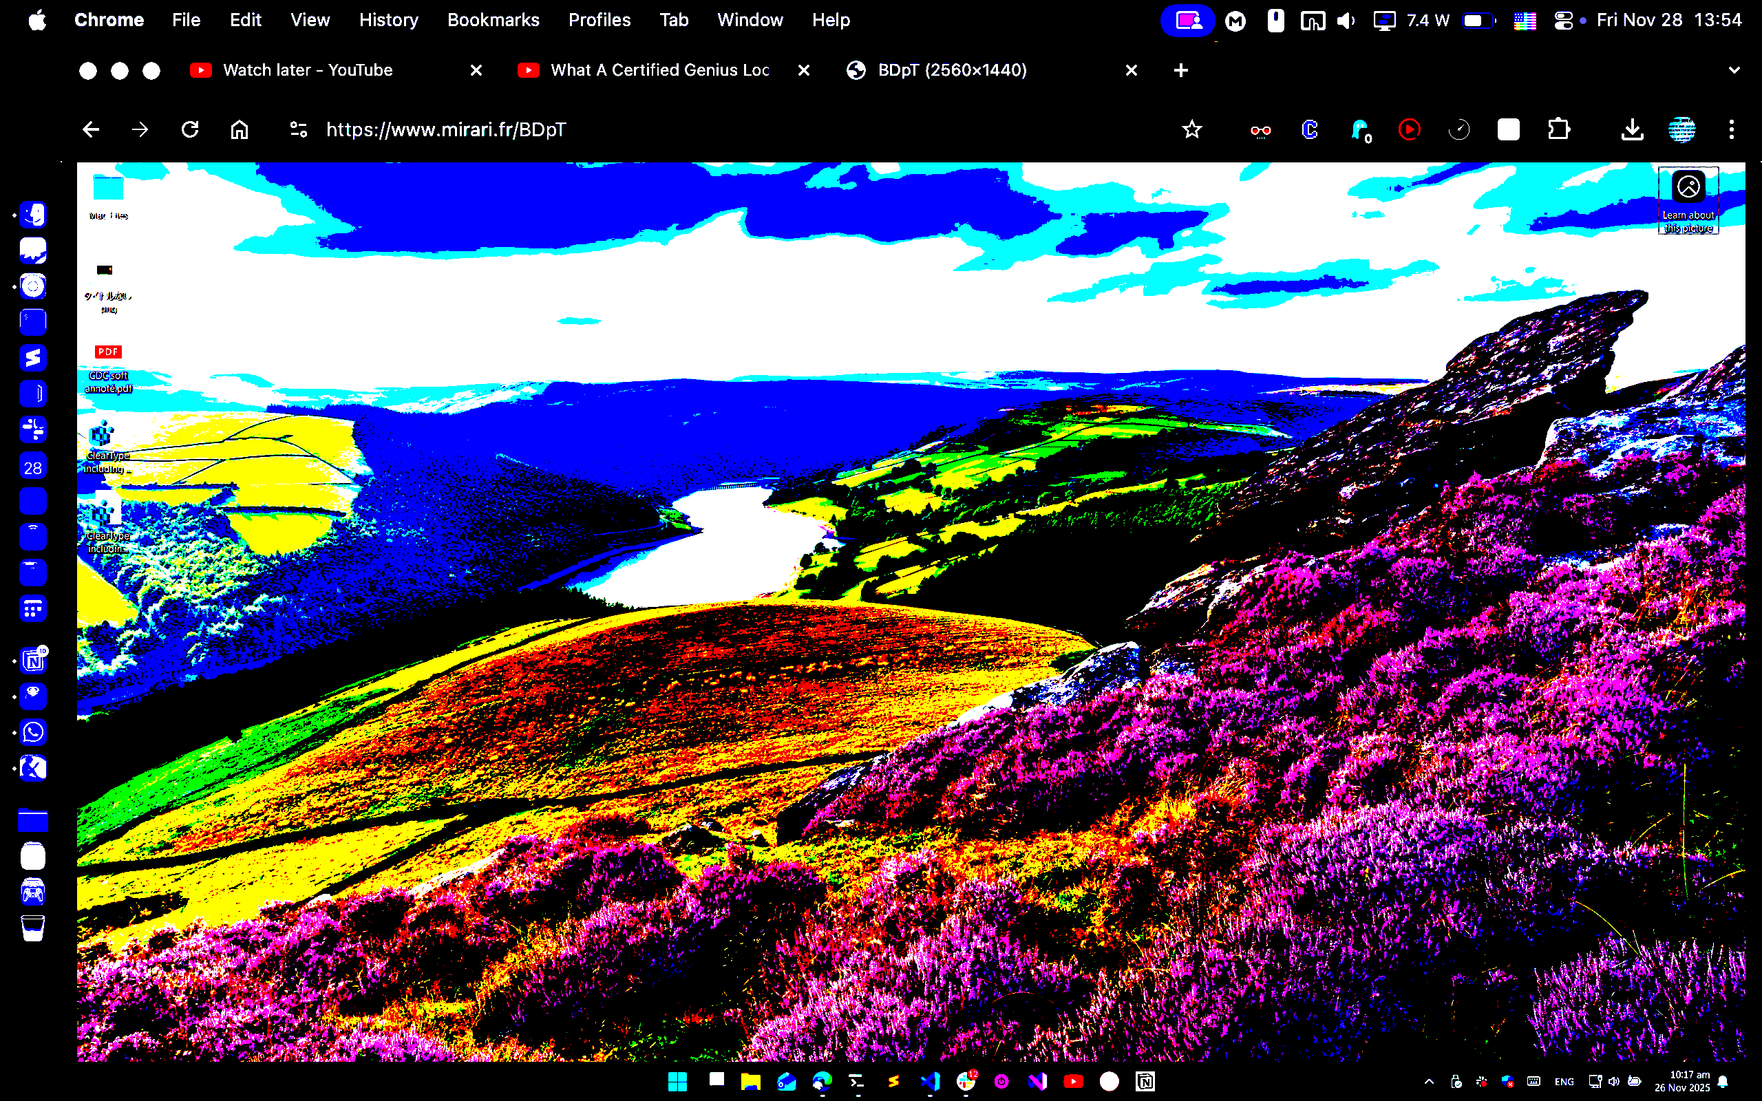Click the speedometer extension icon
This screenshot has height=1101, width=1762.
tap(1458, 129)
